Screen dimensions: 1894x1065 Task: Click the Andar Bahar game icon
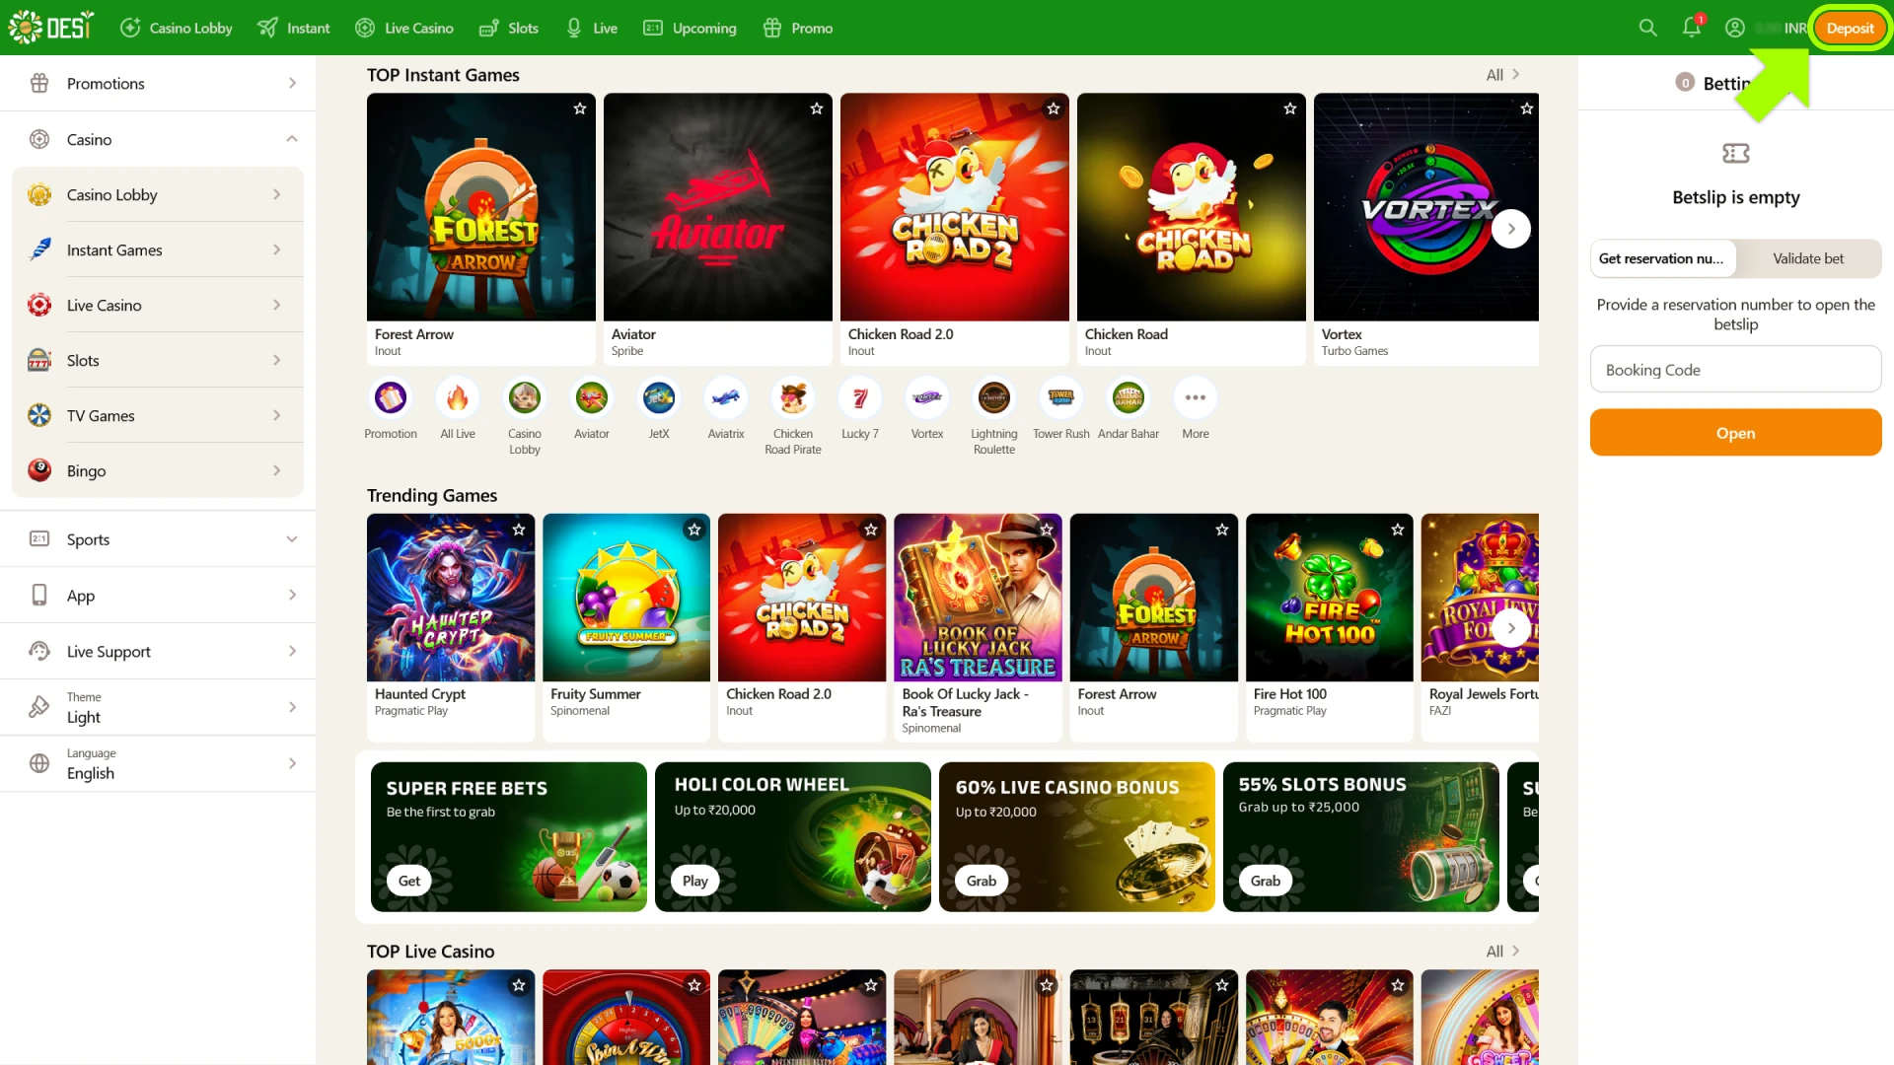tap(1128, 398)
